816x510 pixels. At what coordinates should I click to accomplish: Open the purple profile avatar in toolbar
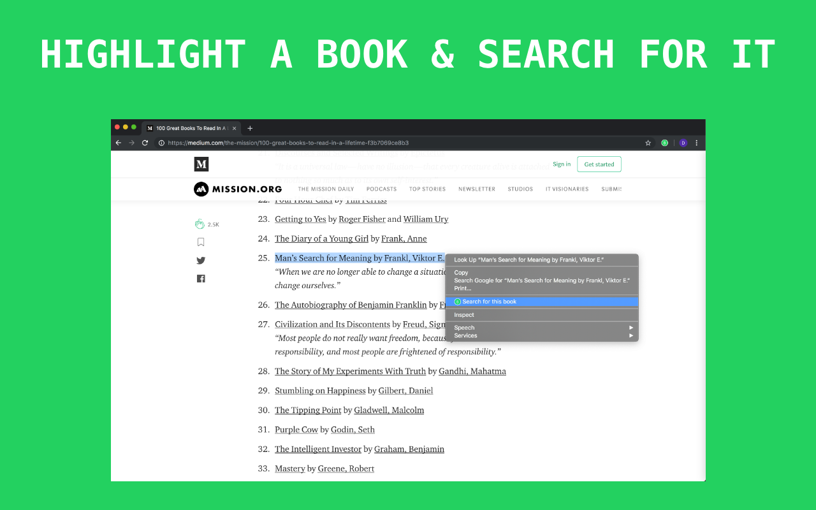(683, 143)
